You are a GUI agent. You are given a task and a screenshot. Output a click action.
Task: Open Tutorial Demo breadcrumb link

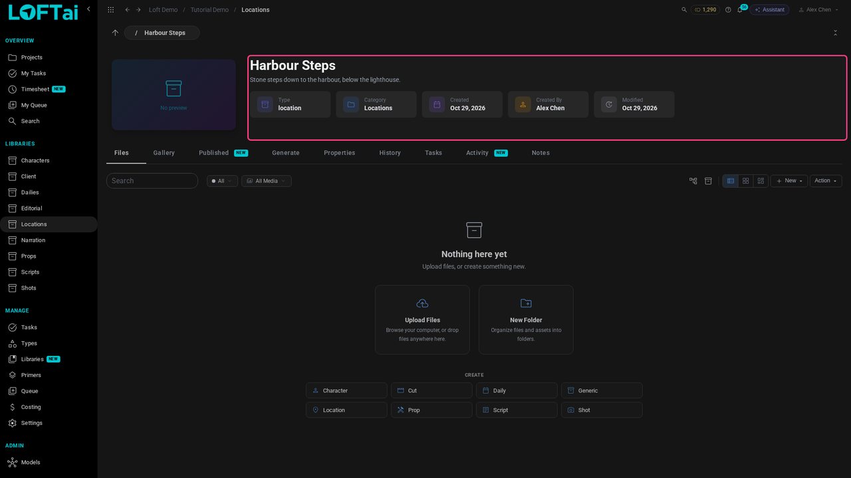click(209, 10)
